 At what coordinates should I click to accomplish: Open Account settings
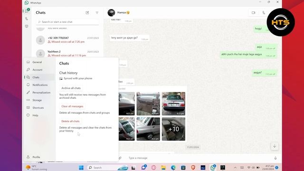point(39,70)
